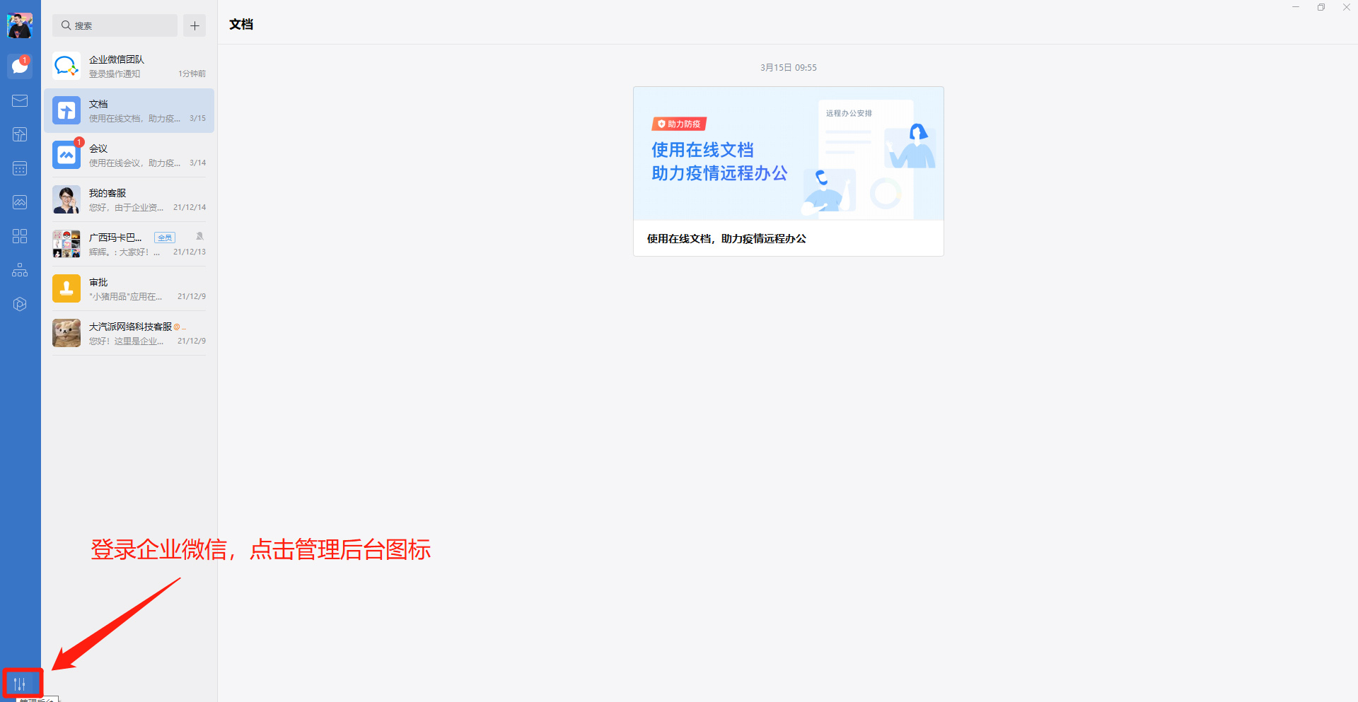Open the 审批 conversation
This screenshot has width=1358, height=702.
(x=129, y=289)
